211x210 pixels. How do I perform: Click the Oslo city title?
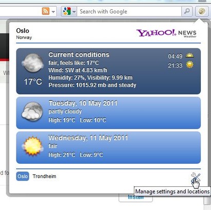click(x=23, y=31)
